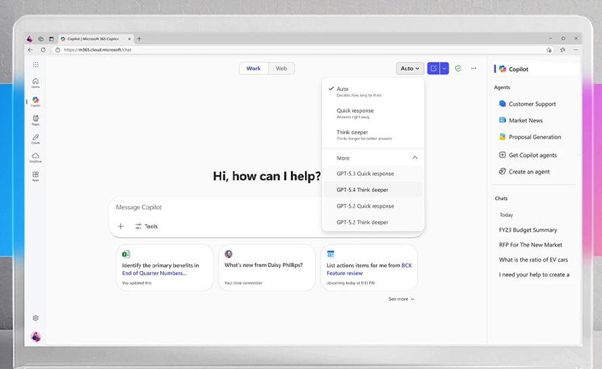The height and width of the screenshot is (369, 602).
Task: Open the Apps icon in sidebar
Action: pyautogui.click(x=35, y=176)
